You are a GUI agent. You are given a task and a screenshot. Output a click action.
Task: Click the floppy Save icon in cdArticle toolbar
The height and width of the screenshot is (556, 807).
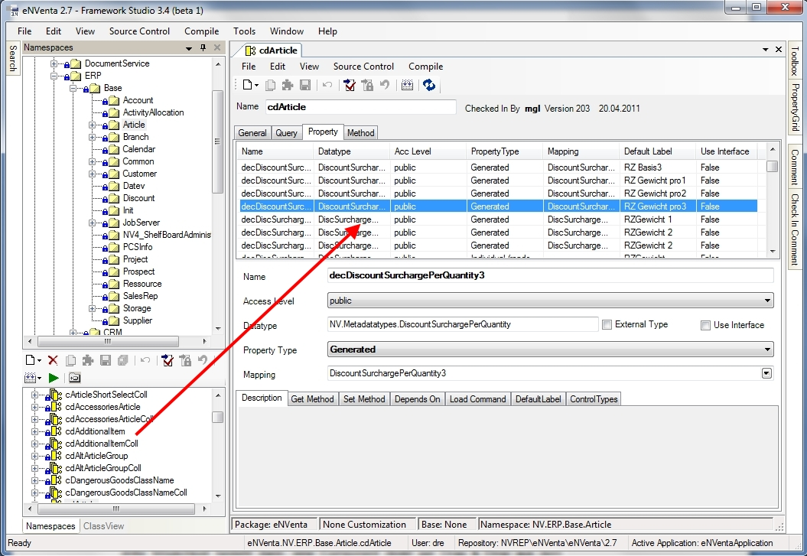pos(305,85)
